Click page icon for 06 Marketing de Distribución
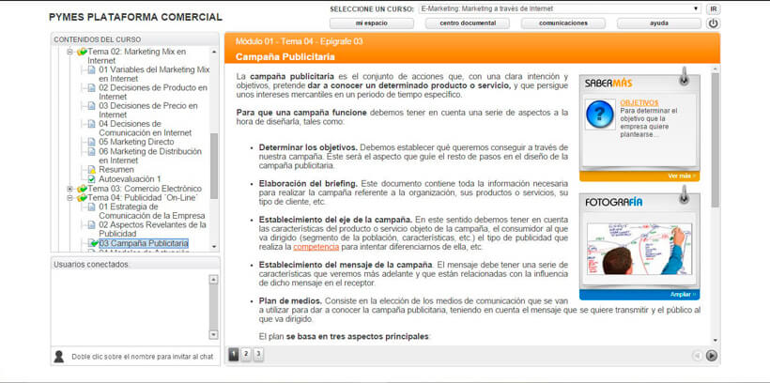The image size is (770, 383). (x=91, y=151)
